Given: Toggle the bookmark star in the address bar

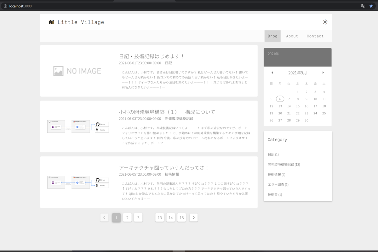Looking at the screenshot, I should pyautogui.click(x=371, y=6).
